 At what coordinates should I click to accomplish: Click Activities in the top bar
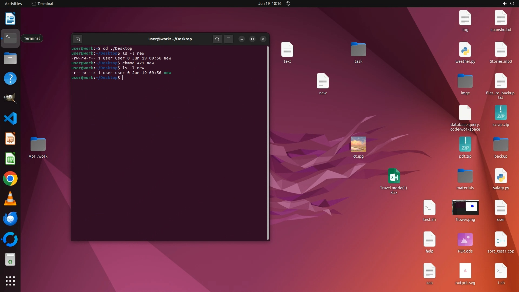13,4
